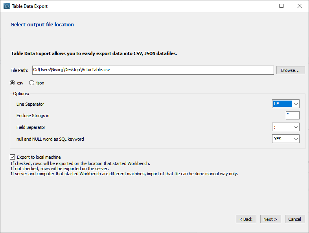Click the Line Separator dropdown arrow
Image resolution: width=309 pixels, height=233 pixels.
[x=296, y=104]
